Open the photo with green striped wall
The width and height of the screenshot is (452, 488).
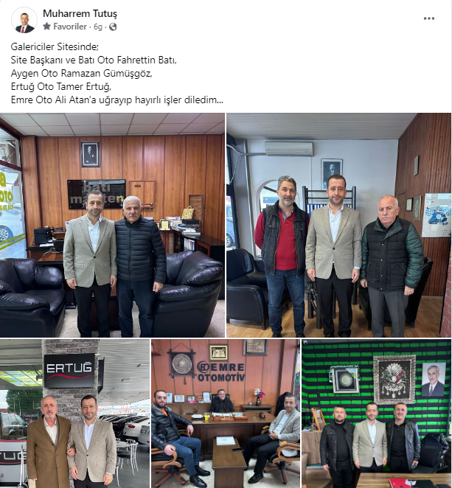point(376,414)
